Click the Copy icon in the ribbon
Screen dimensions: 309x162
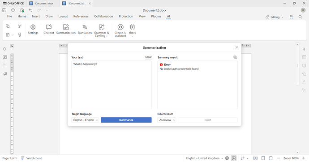[8, 26]
